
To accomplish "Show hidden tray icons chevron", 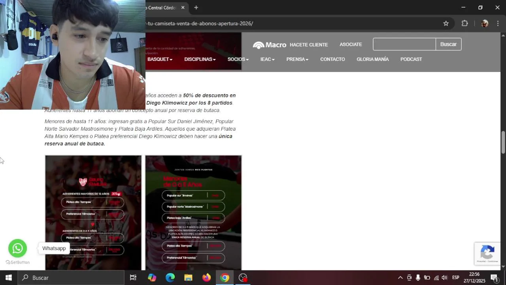I will [x=400, y=278].
